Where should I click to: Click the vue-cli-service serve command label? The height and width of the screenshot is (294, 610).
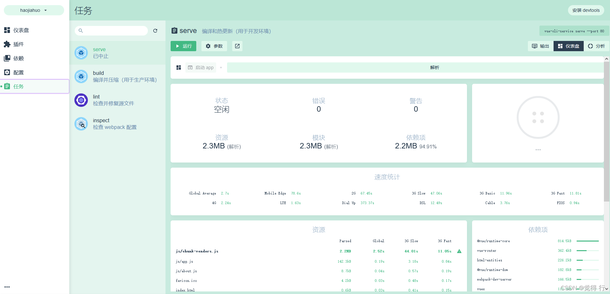click(574, 31)
